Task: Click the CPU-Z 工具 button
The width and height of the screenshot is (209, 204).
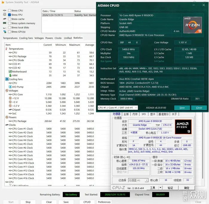Action: (x=153, y=188)
